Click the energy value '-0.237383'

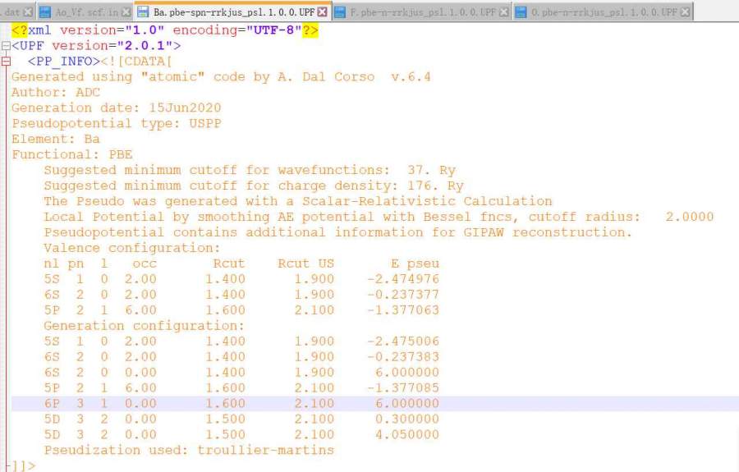[x=403, y=356]
